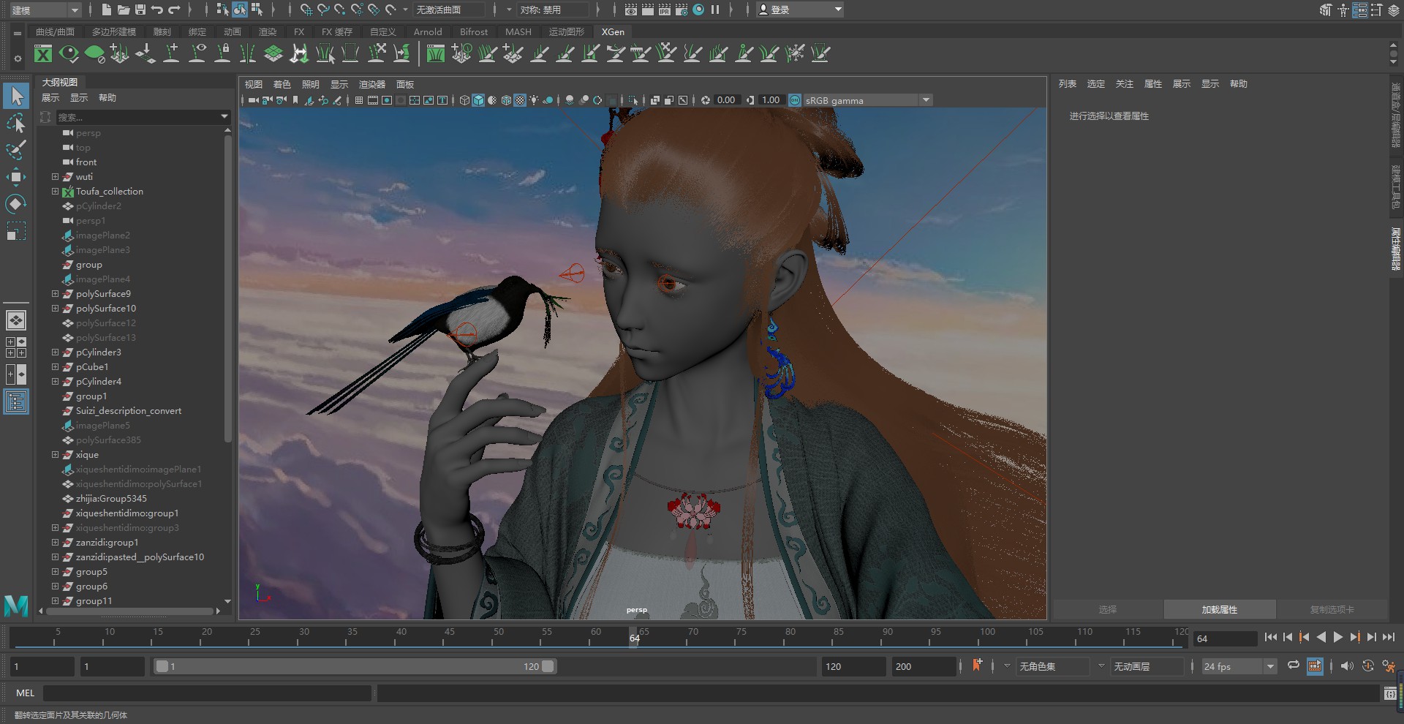This screenshot has width=1404, height=724.
Task: Open the Render View clapperboard icon
Action: coord(631,10)
